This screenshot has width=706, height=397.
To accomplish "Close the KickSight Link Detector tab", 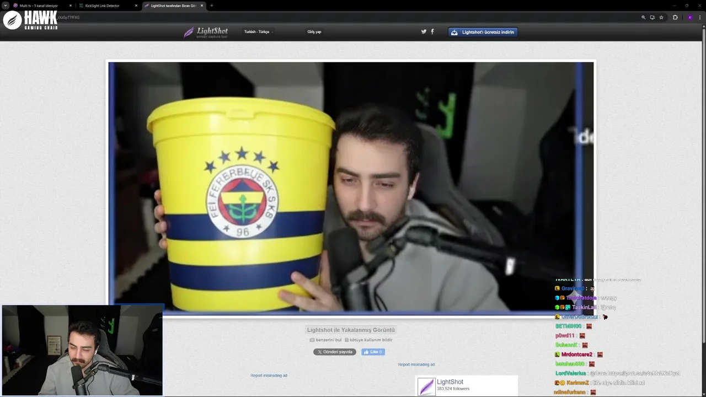I will [x=136, y=6].
